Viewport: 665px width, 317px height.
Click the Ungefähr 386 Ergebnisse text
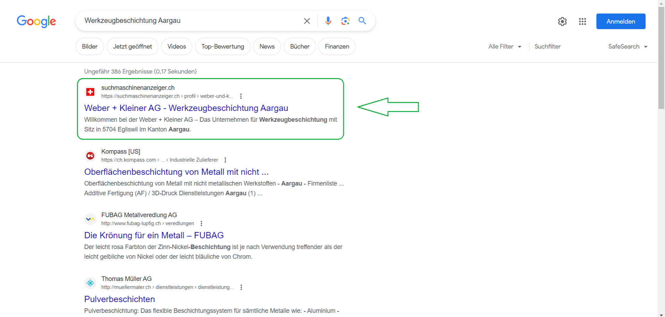pos(140,71)
